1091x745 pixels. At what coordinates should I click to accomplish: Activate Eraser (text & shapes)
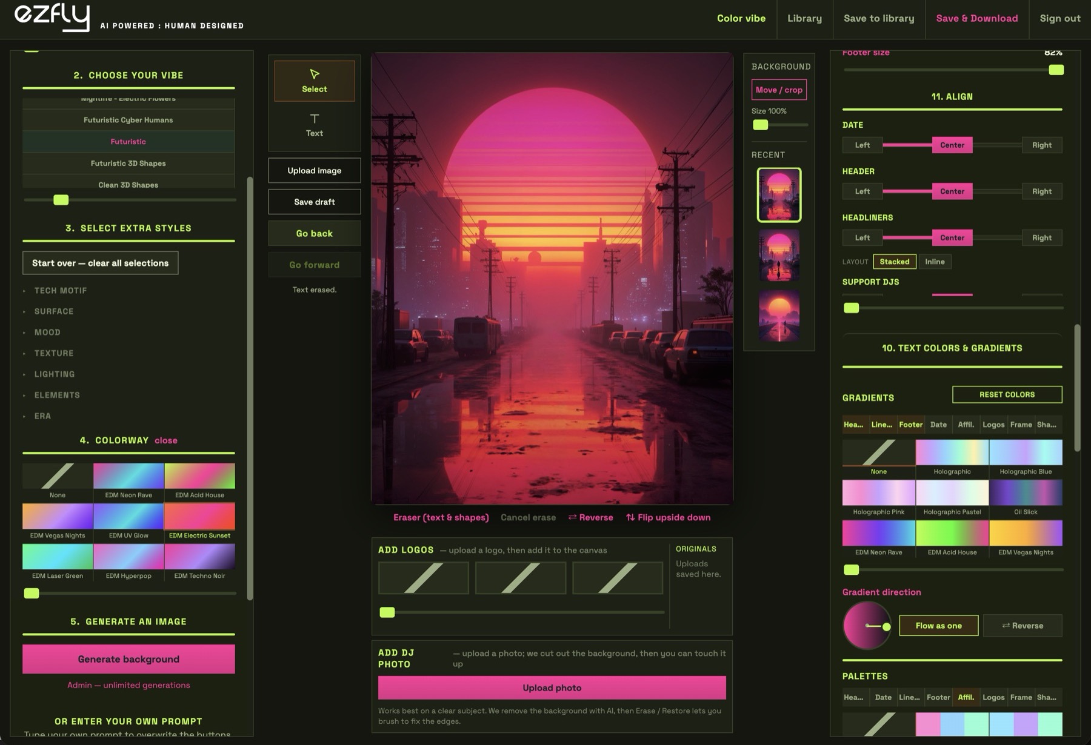click(441, 518)
